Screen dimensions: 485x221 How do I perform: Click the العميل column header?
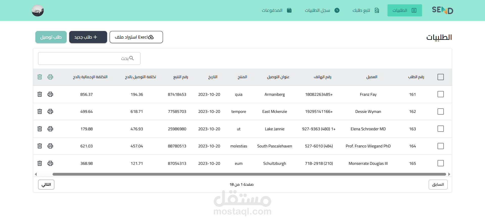tap(372, 77)
